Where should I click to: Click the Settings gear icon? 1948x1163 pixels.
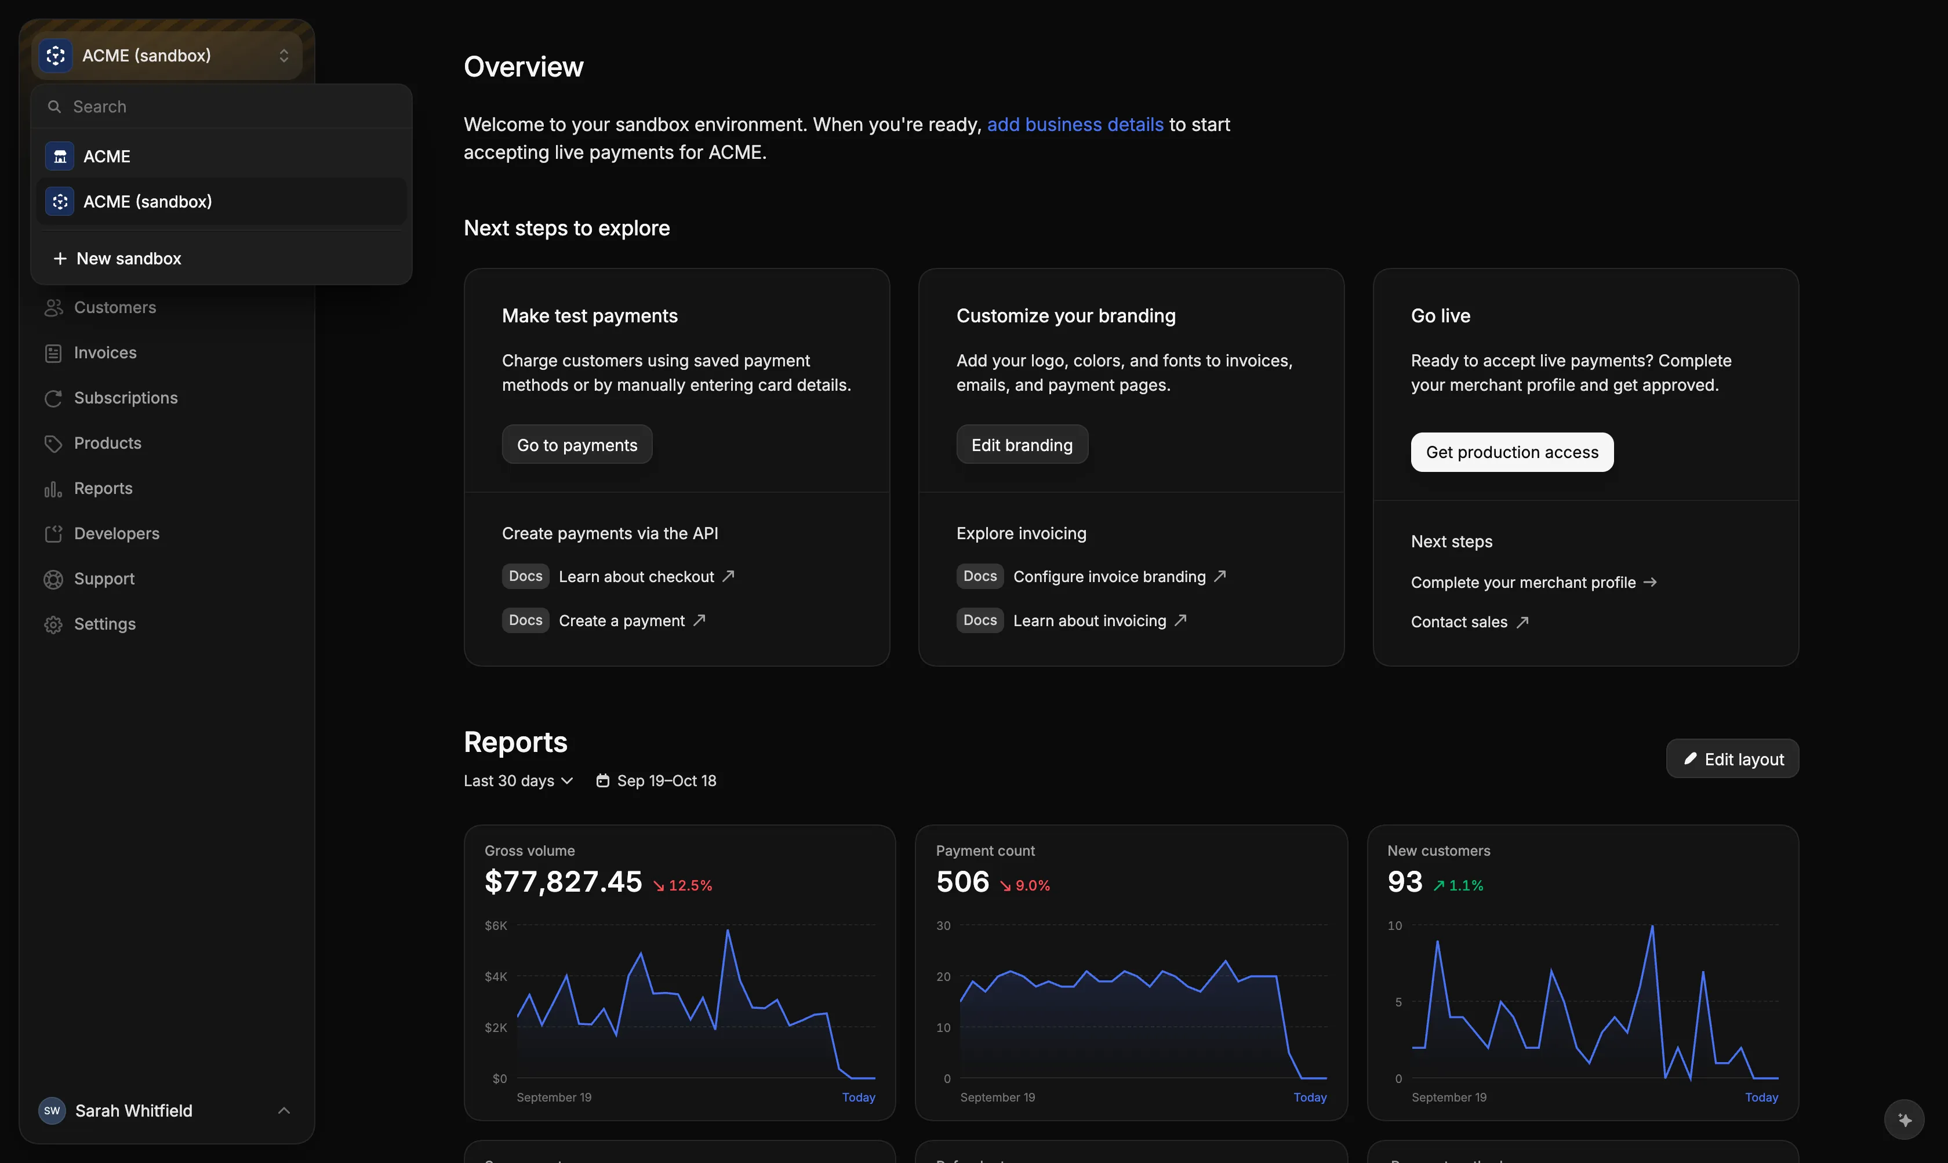[53, 624]
